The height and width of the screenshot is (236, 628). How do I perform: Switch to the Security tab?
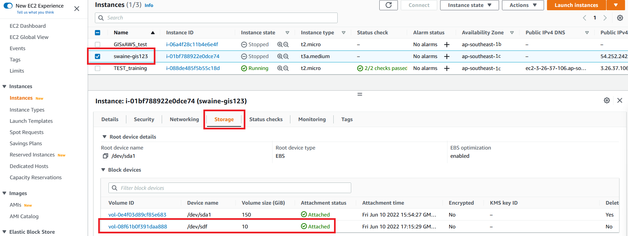pos(144,119)
